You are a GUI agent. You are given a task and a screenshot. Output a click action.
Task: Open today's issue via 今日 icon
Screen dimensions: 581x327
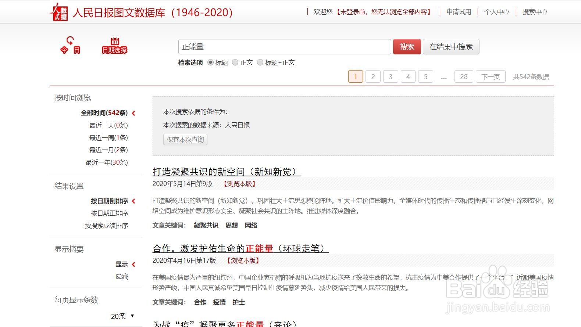[70, 45]
